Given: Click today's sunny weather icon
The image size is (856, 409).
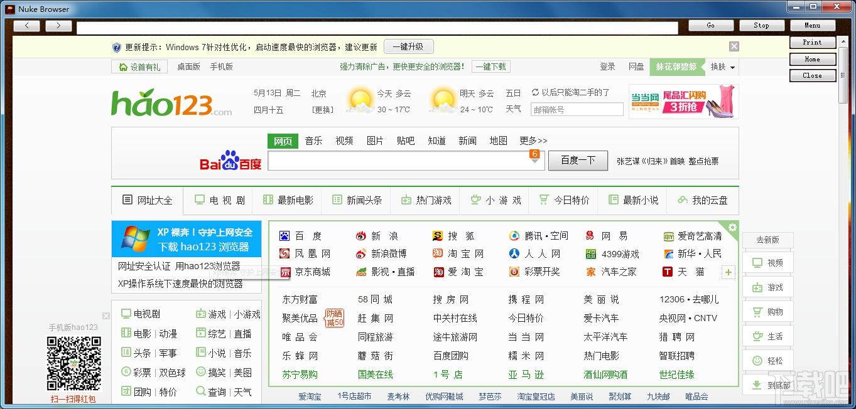Looking at the screenshot, I should (x=360, y=100).
